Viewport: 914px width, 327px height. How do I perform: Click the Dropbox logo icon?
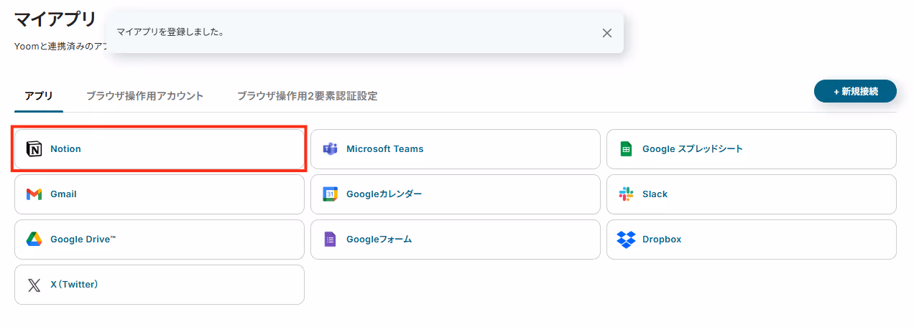626,240
